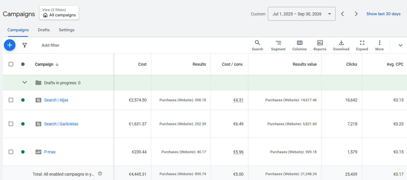This screenshot has width=407, height=180.
Task: Click the search campaign icon for Search | tējas
Action: point(38,100)
